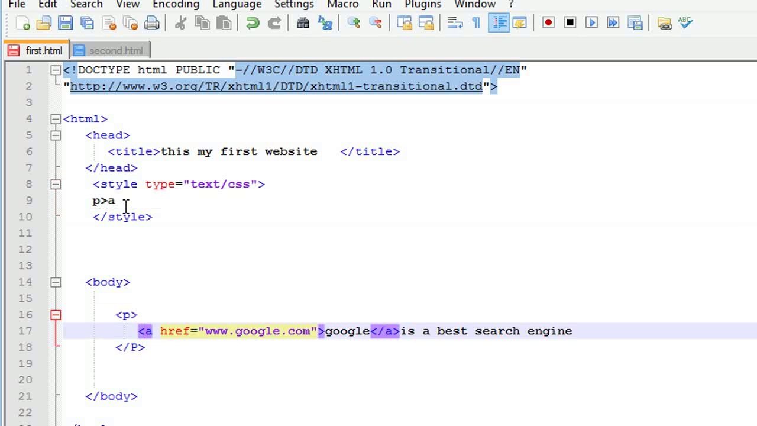Open the Run menu
The image size is (757, 426).
click(x=381, y=5)
